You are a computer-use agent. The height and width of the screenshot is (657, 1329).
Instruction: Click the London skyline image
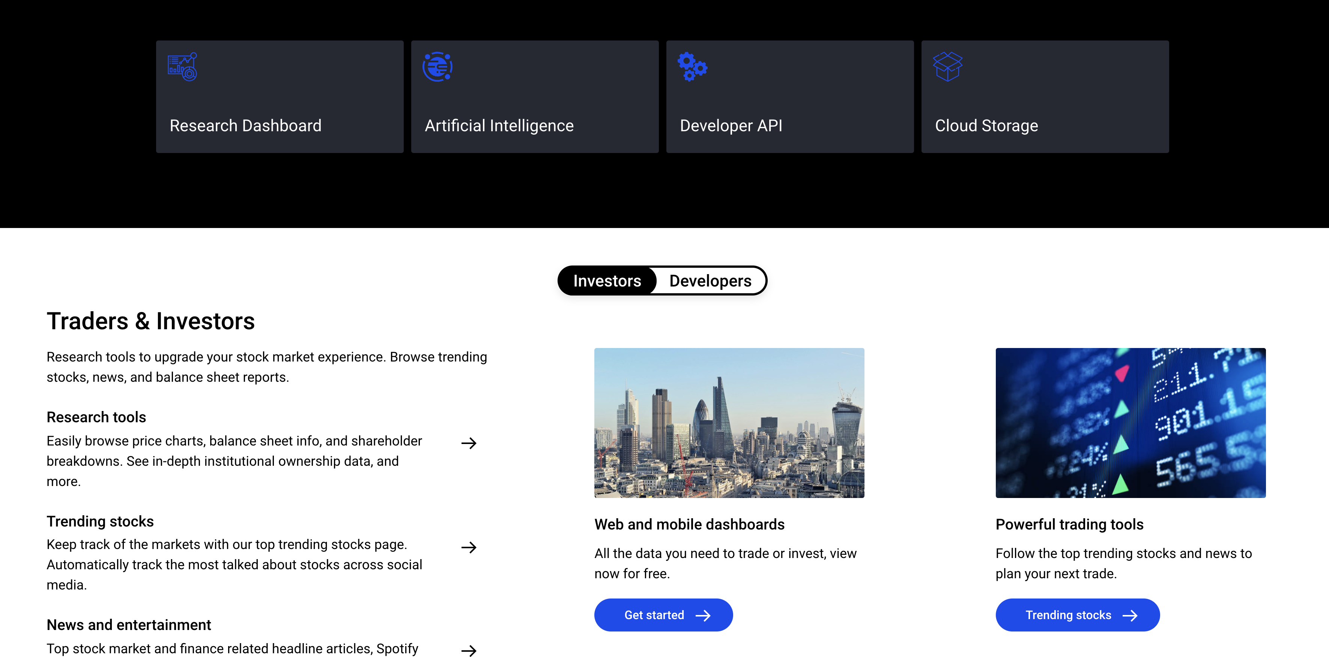729,423
